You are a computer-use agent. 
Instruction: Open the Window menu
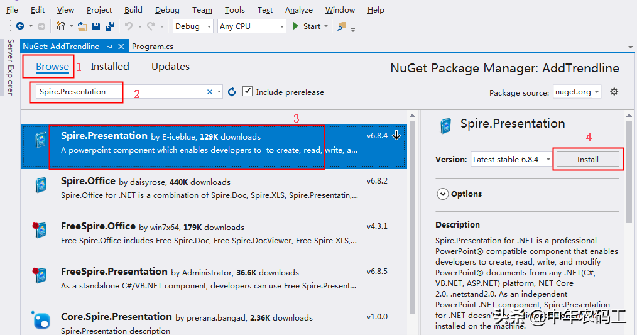tap(340, 10)
